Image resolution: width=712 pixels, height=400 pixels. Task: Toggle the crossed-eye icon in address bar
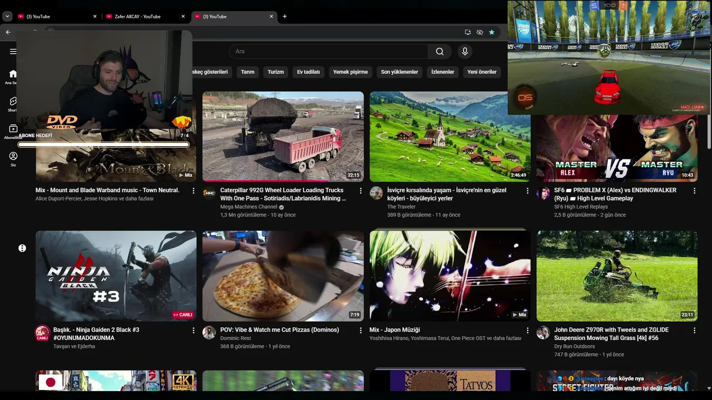coord(479,32)
